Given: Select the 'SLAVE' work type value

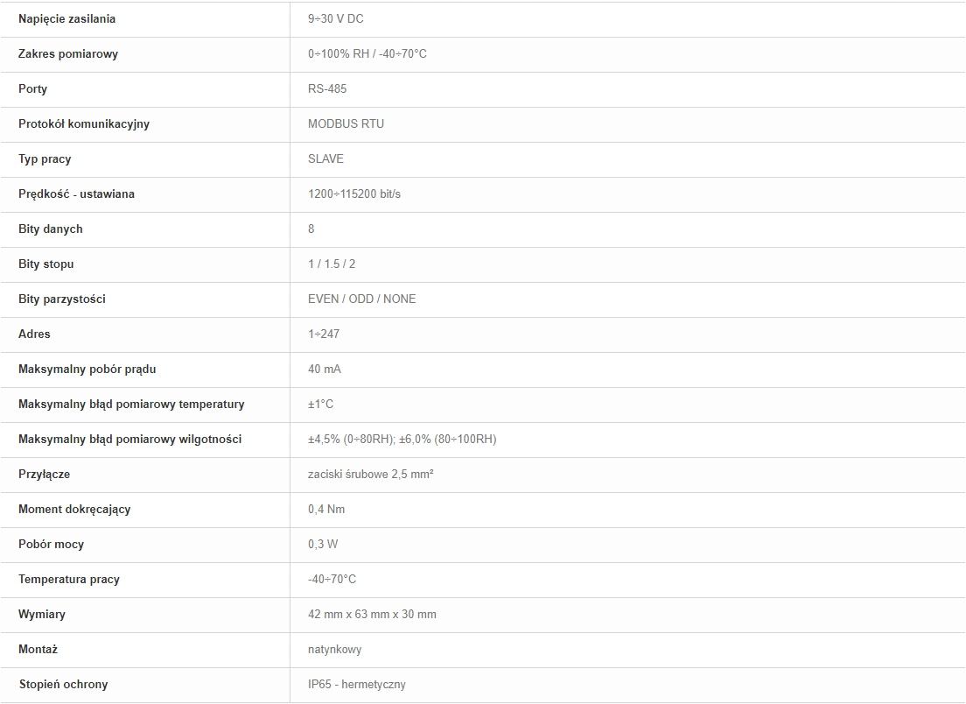Looking at the screenshot, I should pyautogui.click(x=325, y=159).
